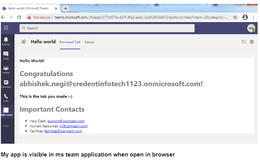The width and height of the screenshot is (260, 160).
Task: Click the browser address bar URL
Action: coord(141,17)
